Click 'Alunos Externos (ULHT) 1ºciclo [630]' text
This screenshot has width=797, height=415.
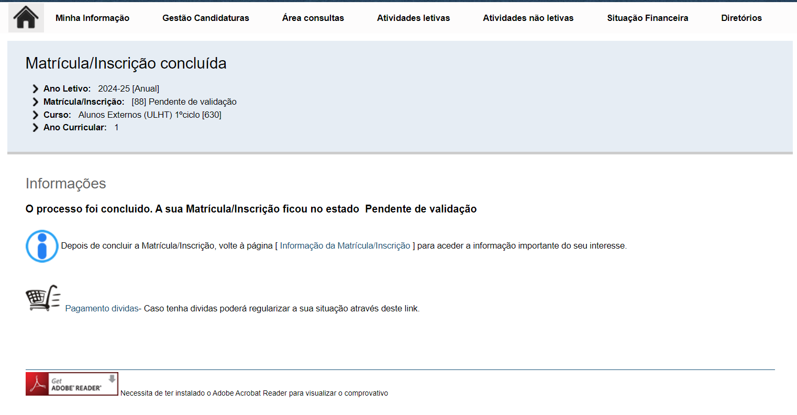click(150, 115)
